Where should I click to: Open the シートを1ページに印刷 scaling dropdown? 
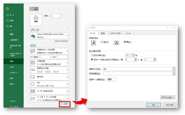pyautogui.click(x=67, y=98)
